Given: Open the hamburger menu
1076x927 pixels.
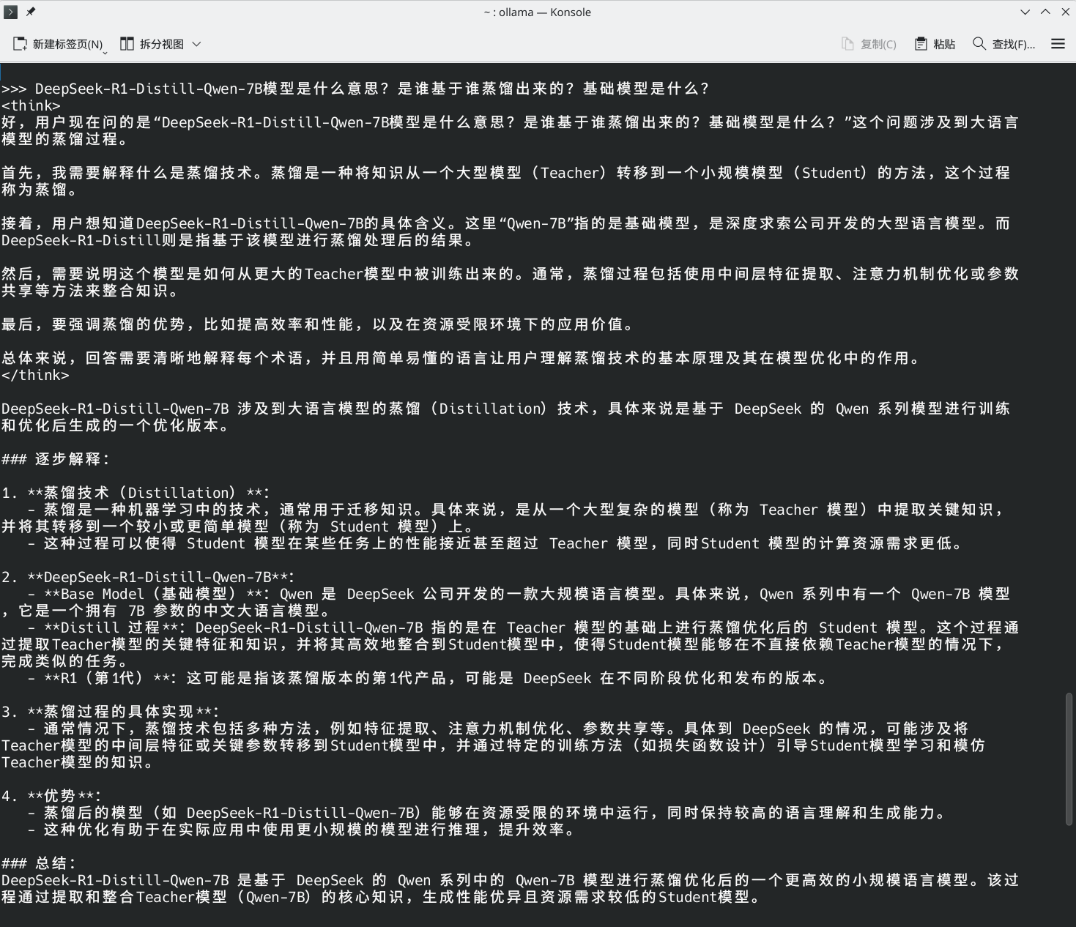Looking at the screenshot, I should (x=1058, y=44).
